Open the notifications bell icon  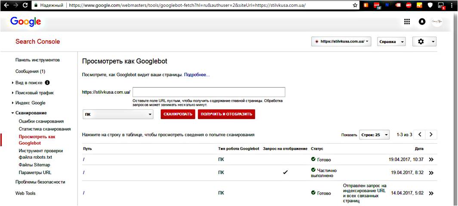(422, 22)
